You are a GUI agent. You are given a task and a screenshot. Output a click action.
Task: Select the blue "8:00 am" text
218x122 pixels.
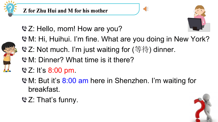pos(75,81)
